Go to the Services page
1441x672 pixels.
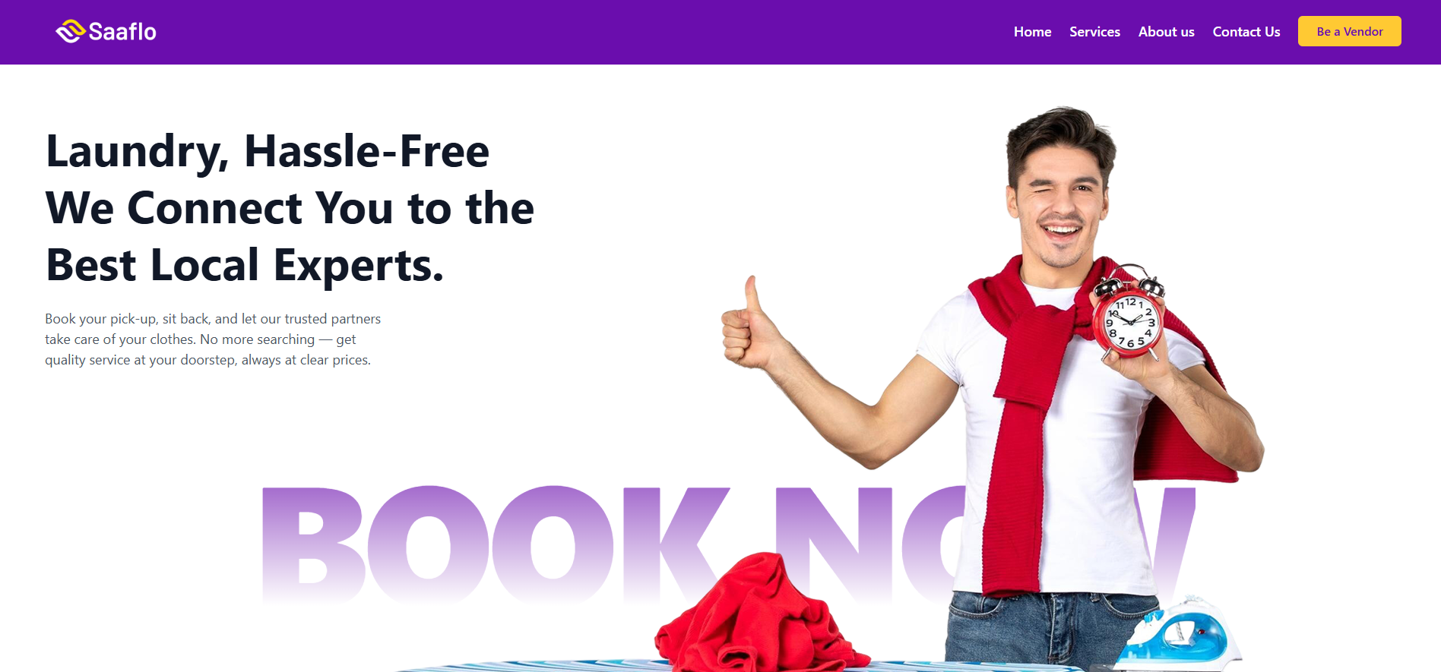tap(1094, 32)
